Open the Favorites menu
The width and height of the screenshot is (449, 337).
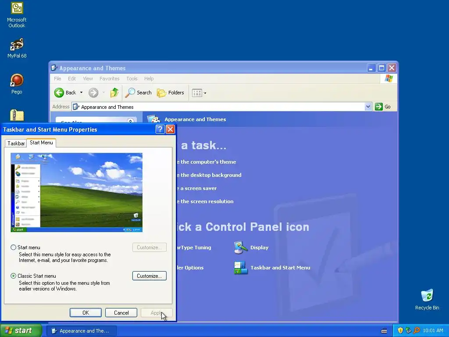coord(109,79)
